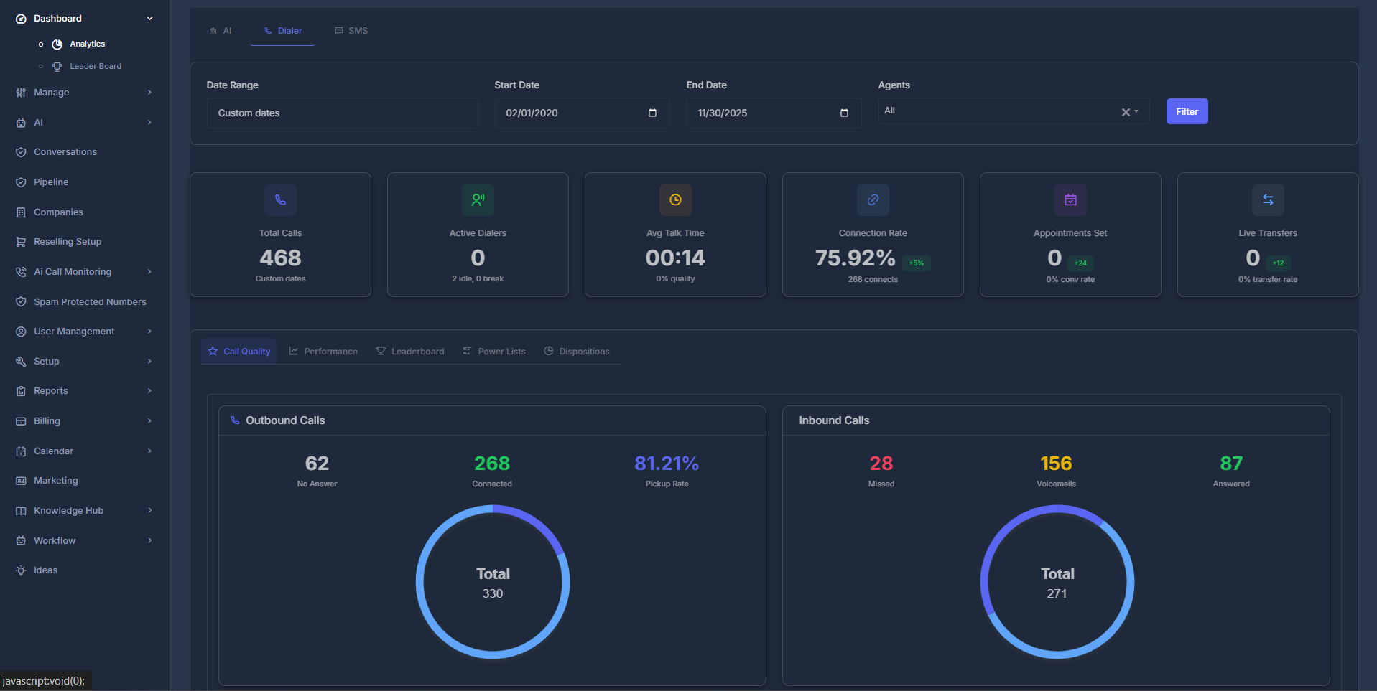
Task: Click the Outbound Calls total donut chart
Action: [492, 583]
